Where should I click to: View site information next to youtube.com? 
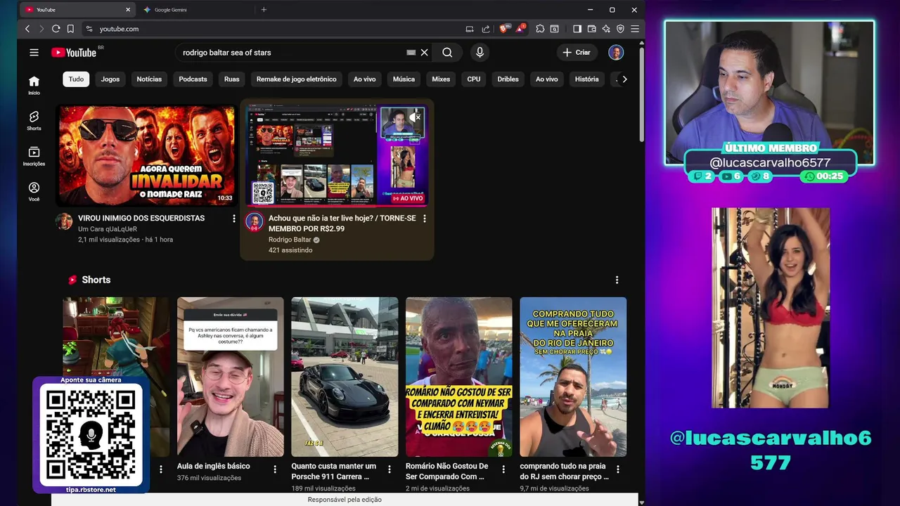click(89, 29)
